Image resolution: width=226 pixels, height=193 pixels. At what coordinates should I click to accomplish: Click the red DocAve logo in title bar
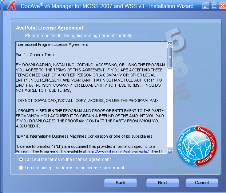(12, 5)
